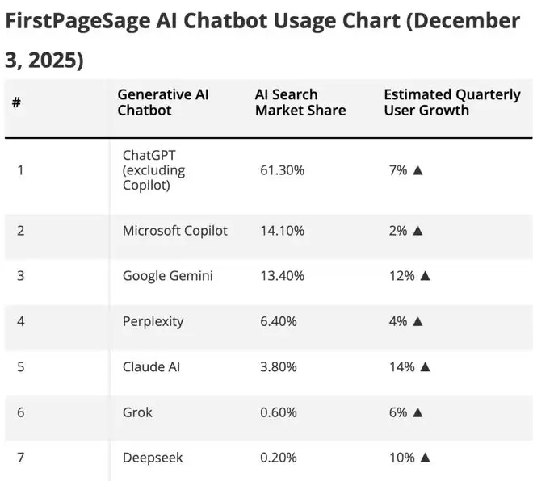Click the rank number 6 for Grok
533x481 pixels.
(x=21, y=412)
